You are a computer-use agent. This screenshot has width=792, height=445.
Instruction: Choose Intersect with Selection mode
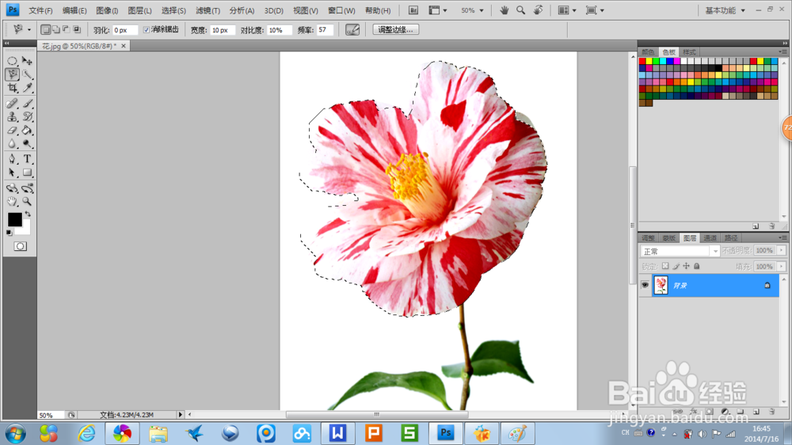click(77, 30)
